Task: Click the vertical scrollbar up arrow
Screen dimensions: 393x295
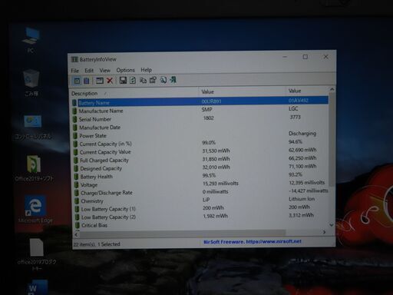Action: point(332,89)
